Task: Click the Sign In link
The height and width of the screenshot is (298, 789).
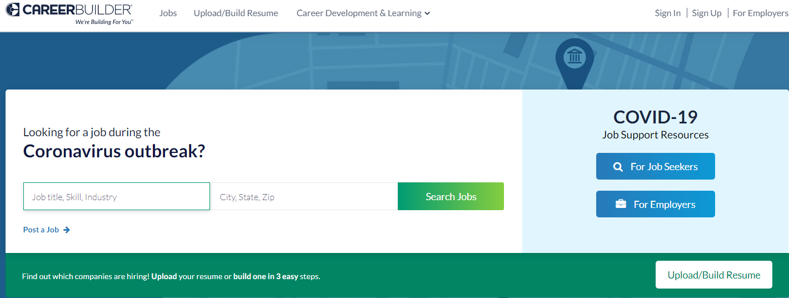Action: click(667, 13)
